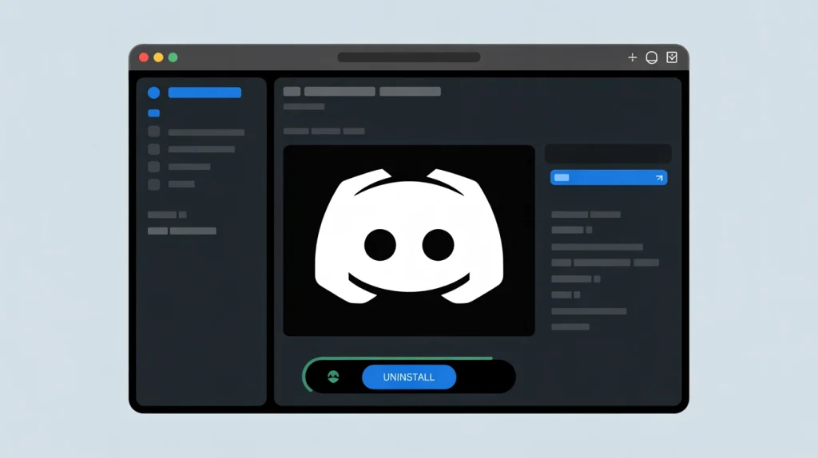Click the checkmark box icon in title bar
818x458 pixels.
pyautogui.click(x=672, y=57)
